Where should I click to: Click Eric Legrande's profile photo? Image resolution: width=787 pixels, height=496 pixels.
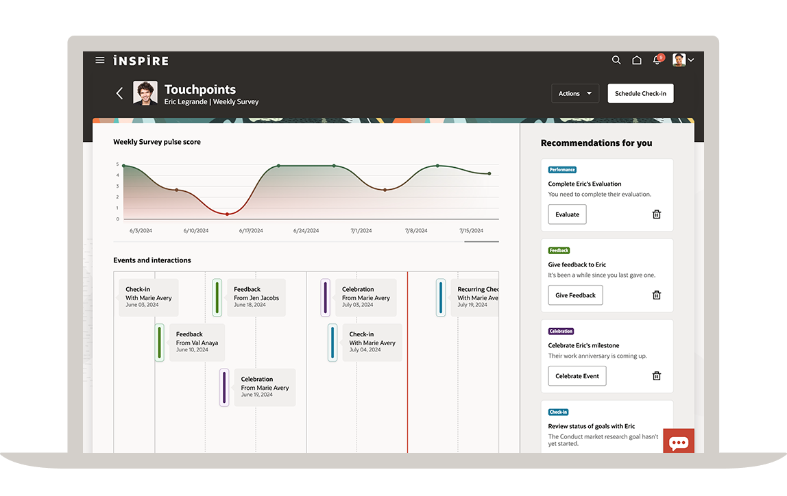(145, 93)
